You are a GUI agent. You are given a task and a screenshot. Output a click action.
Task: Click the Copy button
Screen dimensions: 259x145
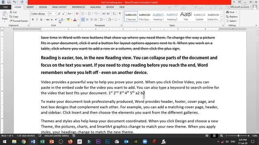pyautogui.click(x=14, y=17)
